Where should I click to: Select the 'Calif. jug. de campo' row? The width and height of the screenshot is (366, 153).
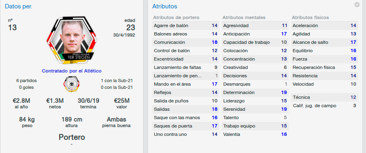tap(325, 106)
